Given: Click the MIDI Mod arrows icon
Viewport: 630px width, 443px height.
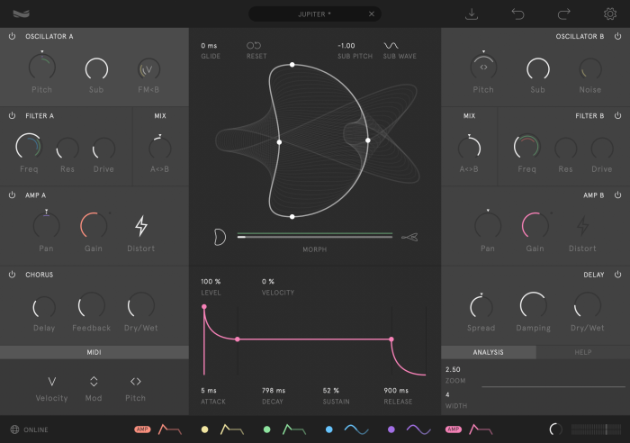Looking at the screenshot, I should (94, 382).
